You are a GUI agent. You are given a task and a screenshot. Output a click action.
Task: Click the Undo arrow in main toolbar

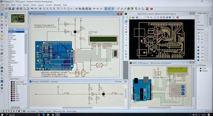[x=32, y=9]
